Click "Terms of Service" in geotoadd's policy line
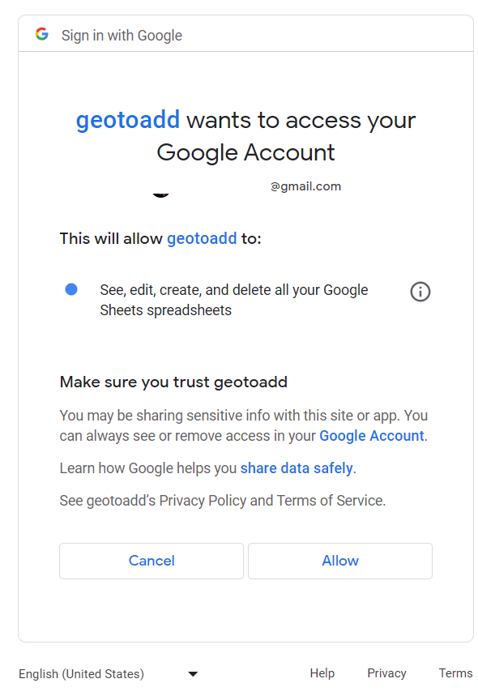This screenshot has height=696, width=478. coord(331,501)
